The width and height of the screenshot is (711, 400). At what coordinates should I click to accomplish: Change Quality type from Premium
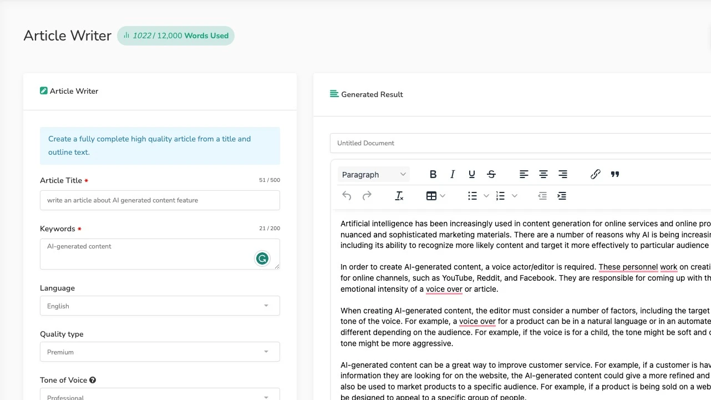160,352
